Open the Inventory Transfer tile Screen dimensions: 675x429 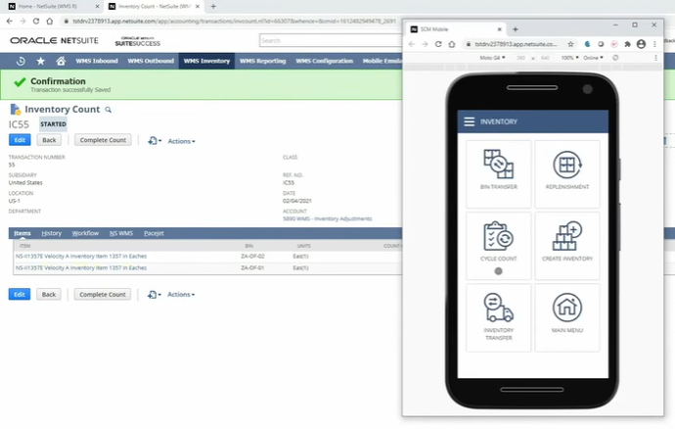[498, 317]
